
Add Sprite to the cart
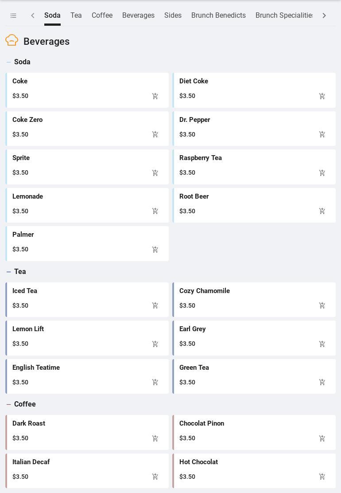[x=155, y=173]
